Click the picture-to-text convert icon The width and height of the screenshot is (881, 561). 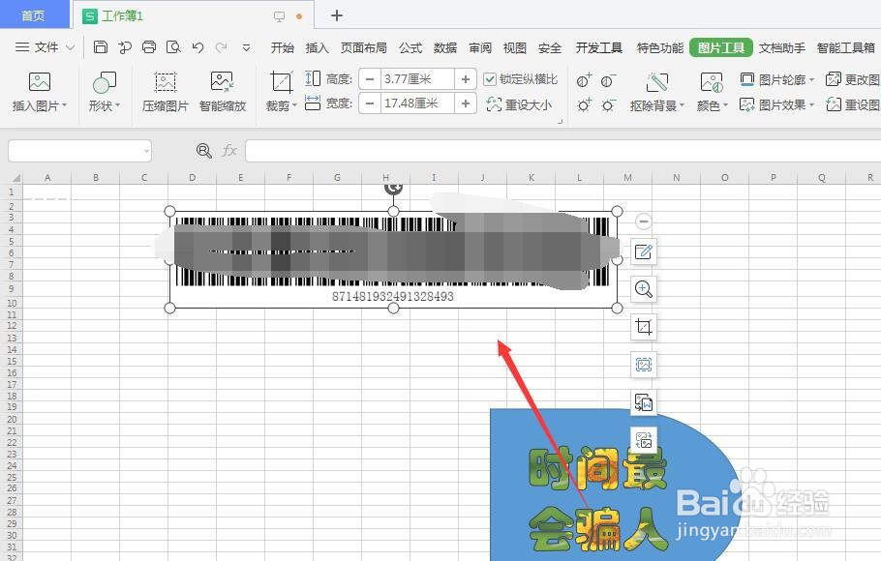pos(644,402)
